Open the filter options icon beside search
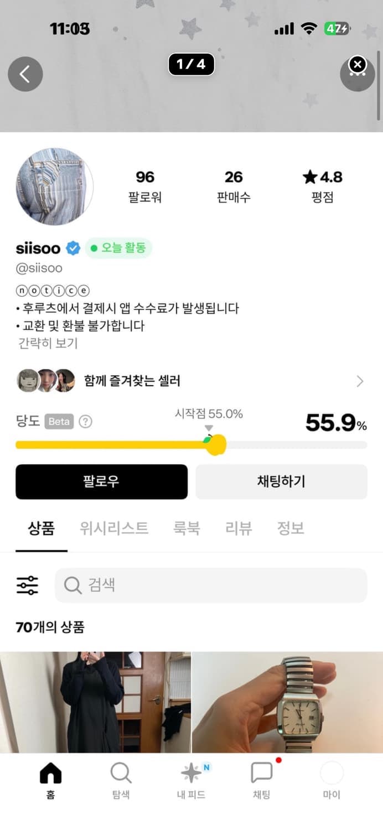Screen dimensions: 383x830 (26, 584)
